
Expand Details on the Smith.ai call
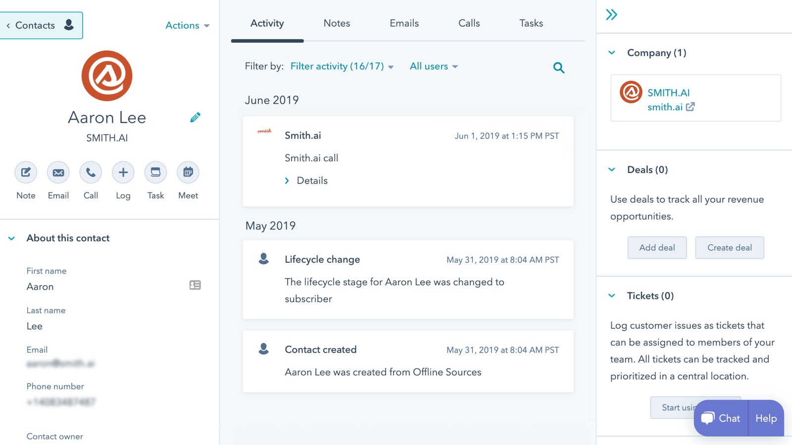[306, 180]
